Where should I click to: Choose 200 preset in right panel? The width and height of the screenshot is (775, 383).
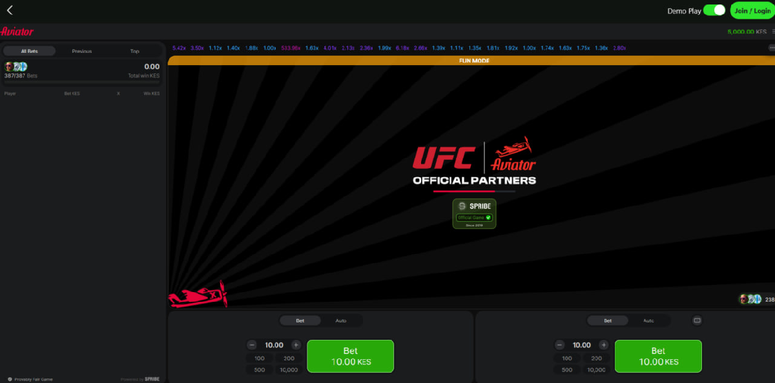(596, 358)
